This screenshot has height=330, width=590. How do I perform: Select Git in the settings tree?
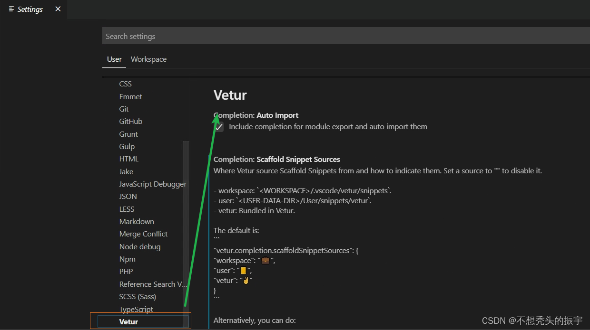(x=124, y=109)
